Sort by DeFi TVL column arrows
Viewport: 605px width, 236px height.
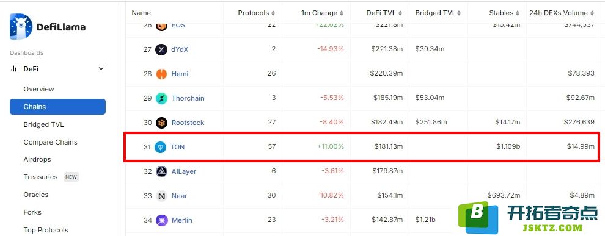[x=400, y=13]
